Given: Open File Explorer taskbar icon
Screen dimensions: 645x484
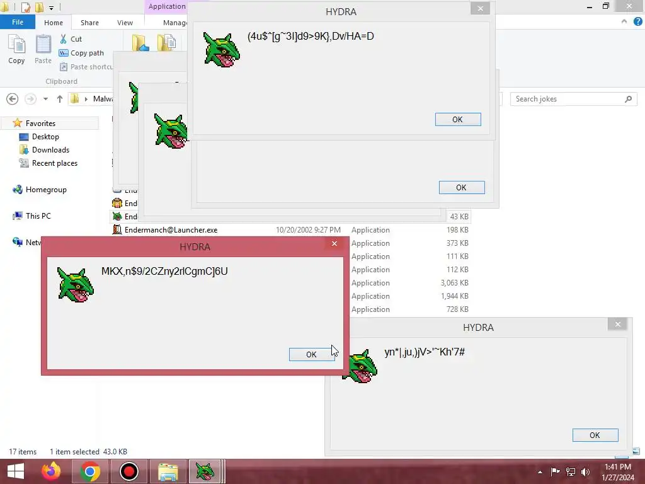Looking at the screenshot, I should click(x=168, y=471).
